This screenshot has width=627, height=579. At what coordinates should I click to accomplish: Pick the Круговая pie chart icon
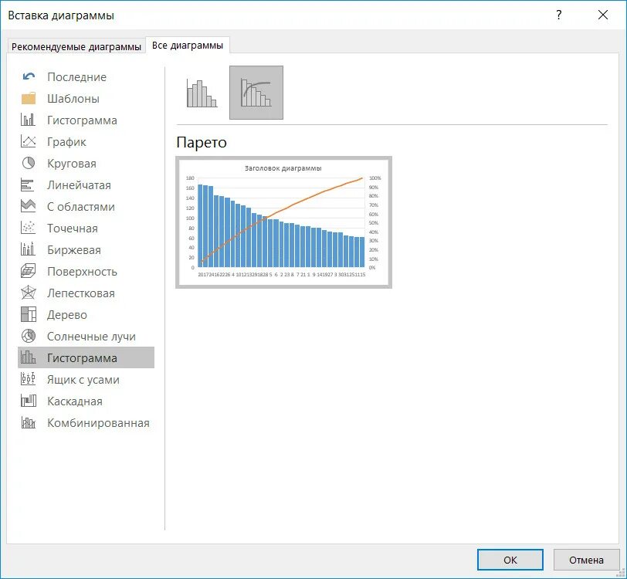click(x=29, y=163)
